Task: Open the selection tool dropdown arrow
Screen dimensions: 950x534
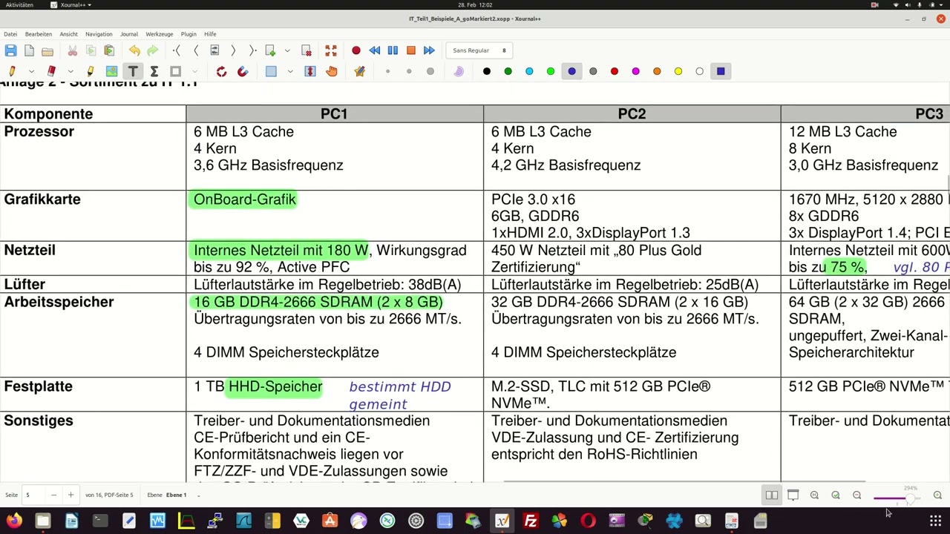Action: pyautogui.click(x=289, y=71)
